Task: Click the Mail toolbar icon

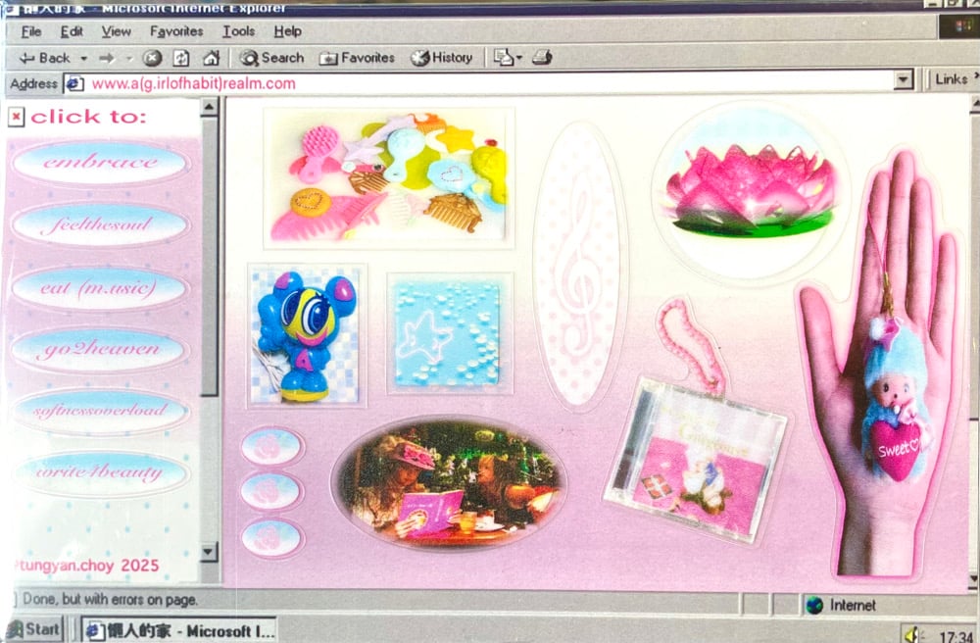Action: pyautogui.click(x=504, y=58)
